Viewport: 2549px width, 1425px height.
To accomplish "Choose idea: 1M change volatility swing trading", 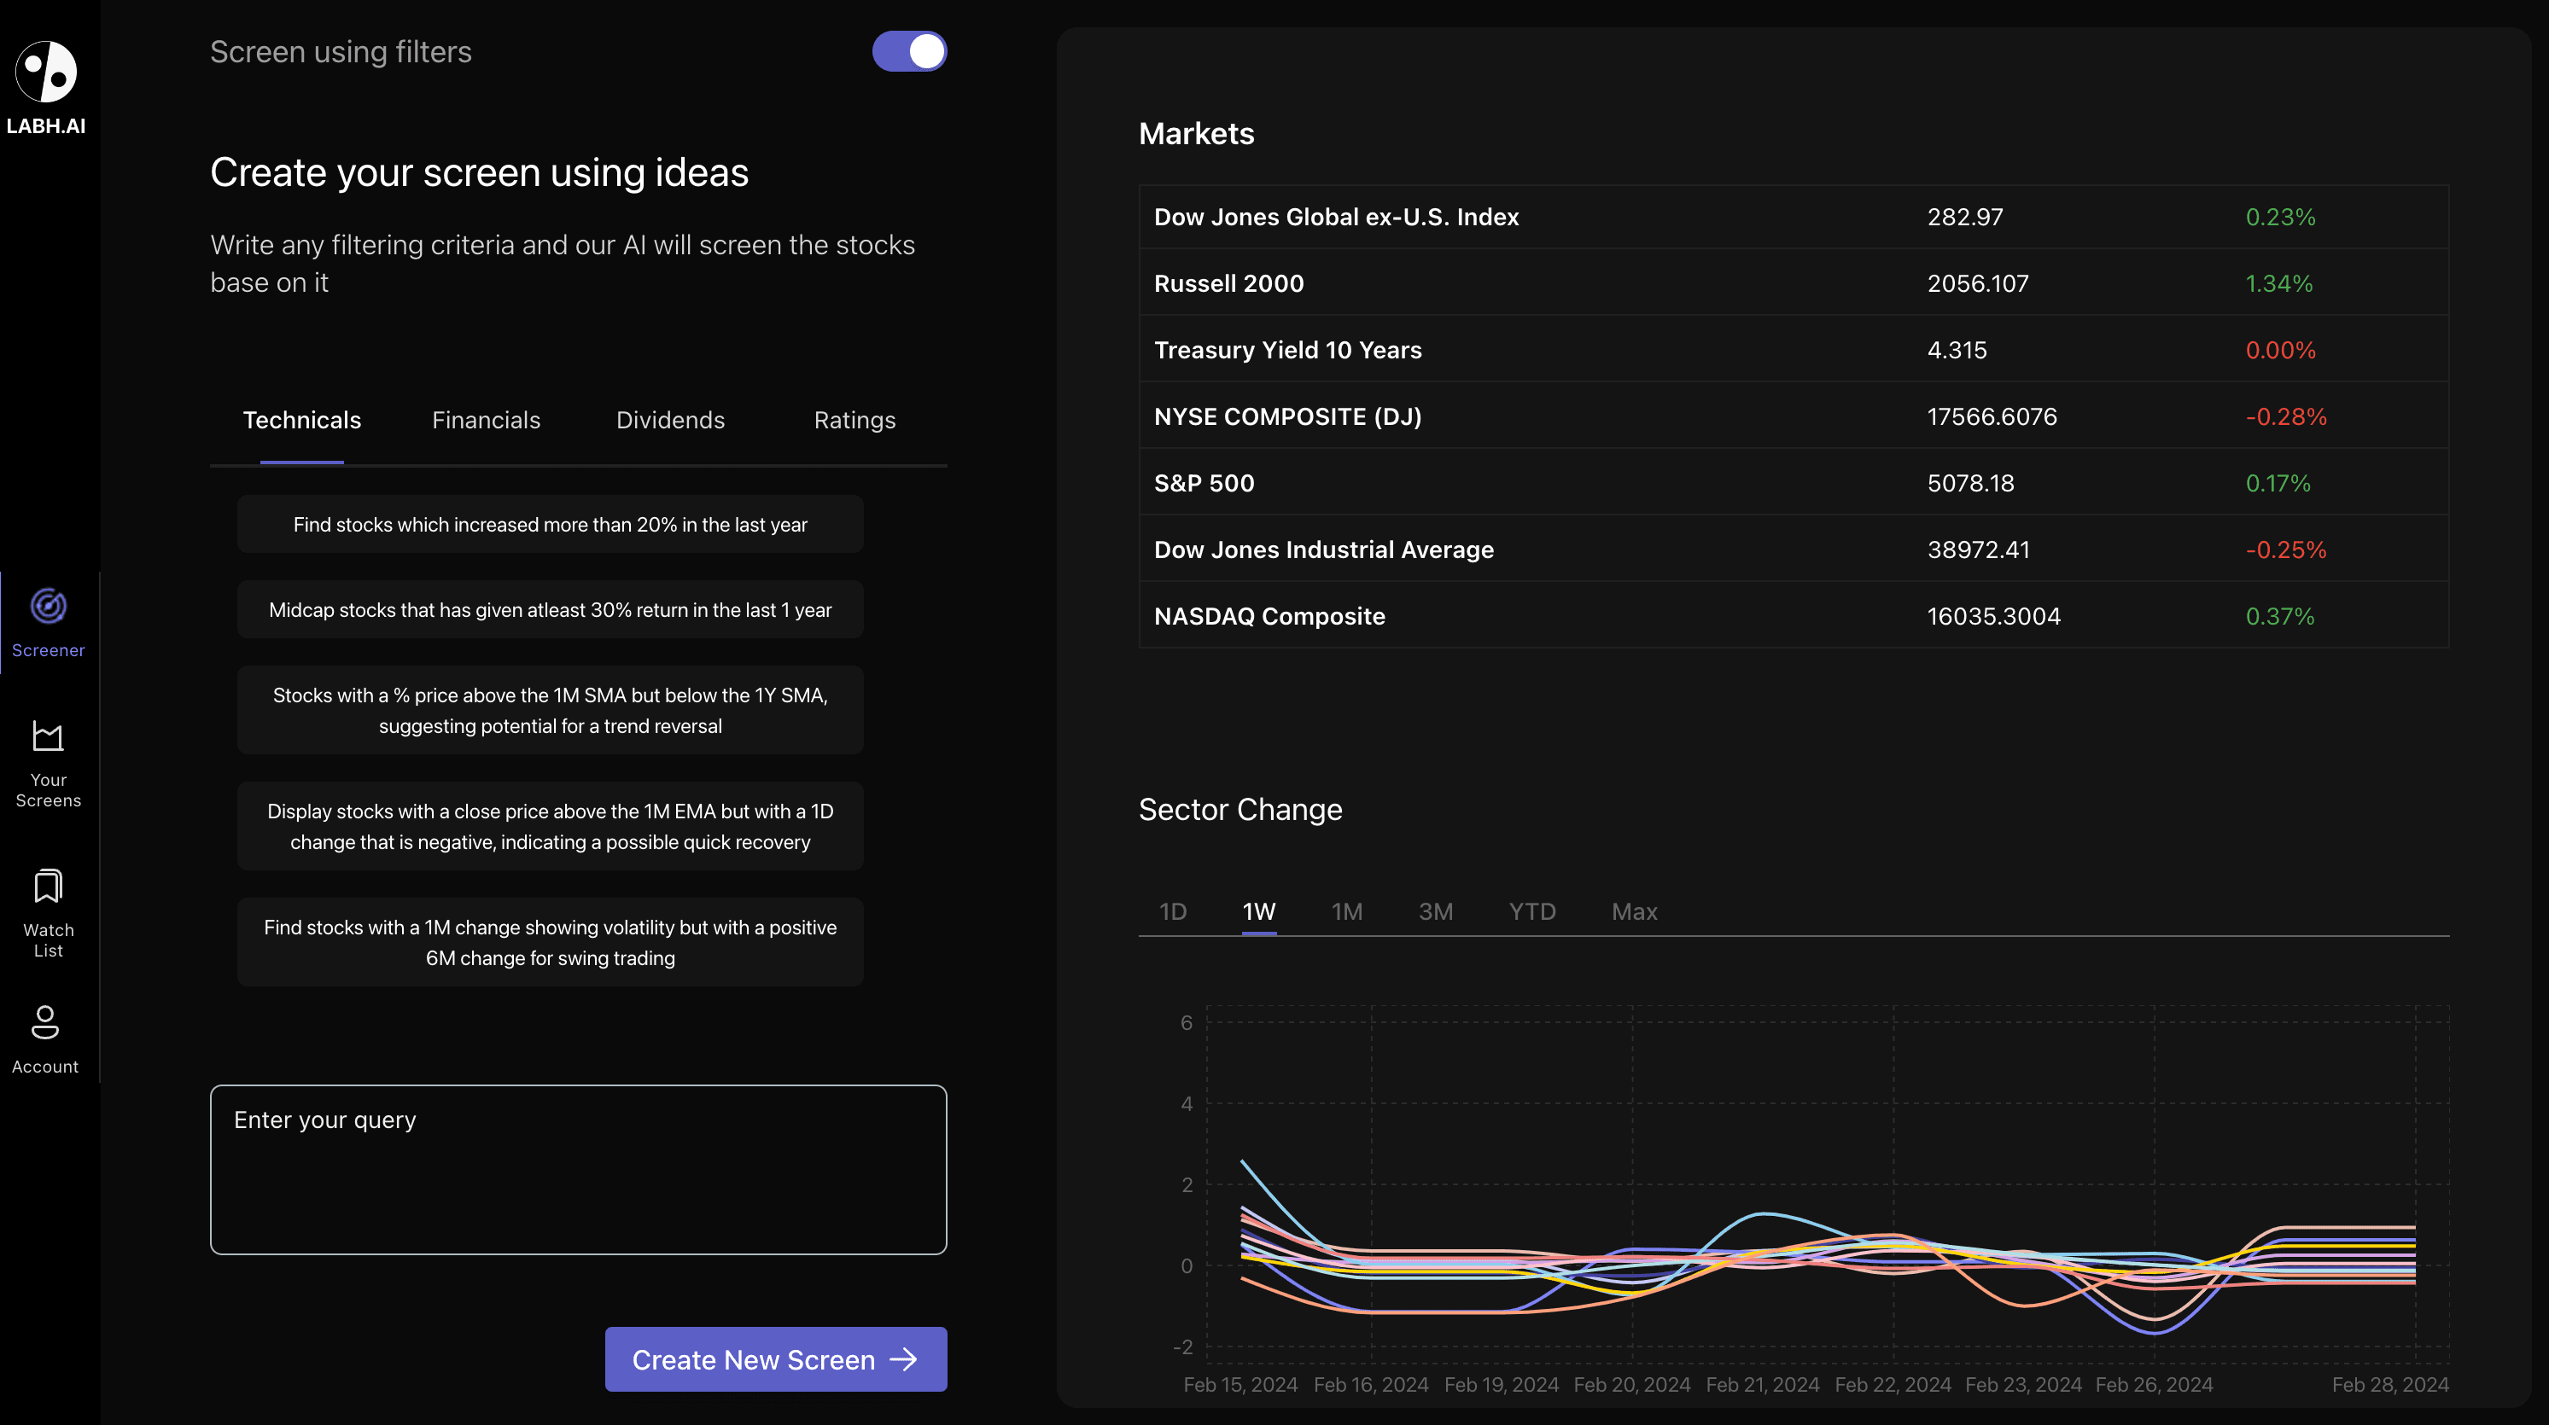I will click(550, 942).
